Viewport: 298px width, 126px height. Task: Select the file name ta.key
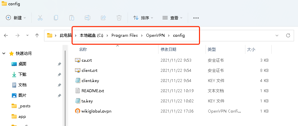coord(87,101)
